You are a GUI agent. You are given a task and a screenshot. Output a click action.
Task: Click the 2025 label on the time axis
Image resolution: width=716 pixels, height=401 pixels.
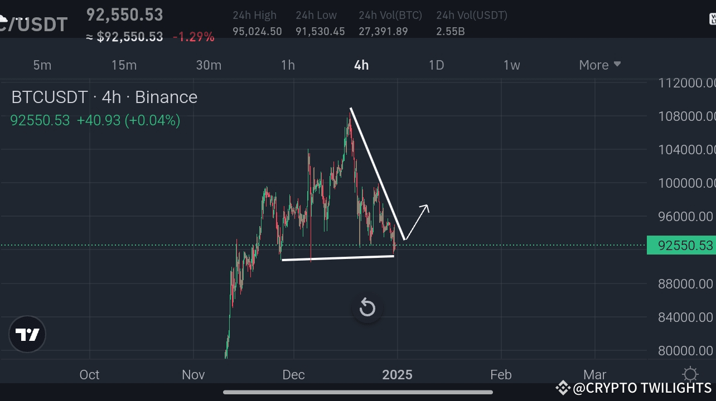(x=397, y=374)
